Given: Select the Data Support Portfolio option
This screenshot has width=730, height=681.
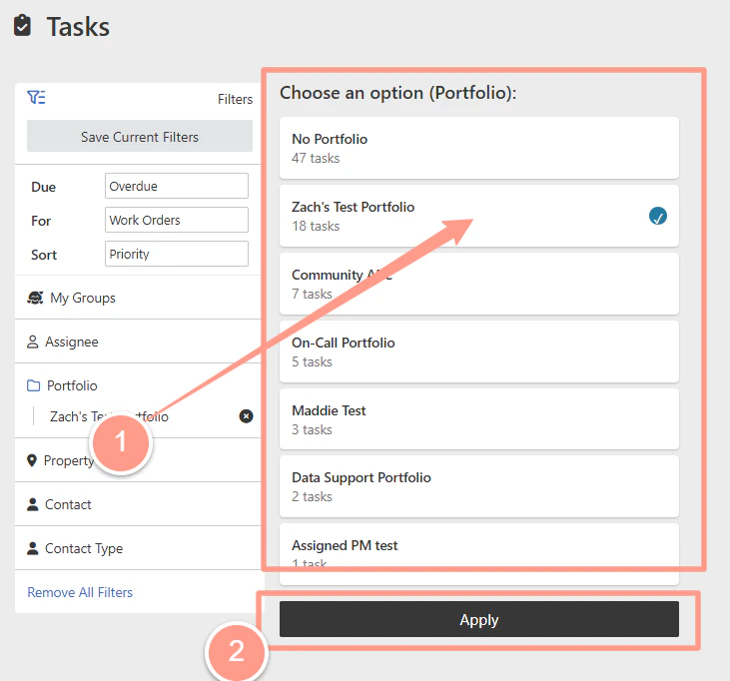Looking at the screenshot, I should [479, 486].
